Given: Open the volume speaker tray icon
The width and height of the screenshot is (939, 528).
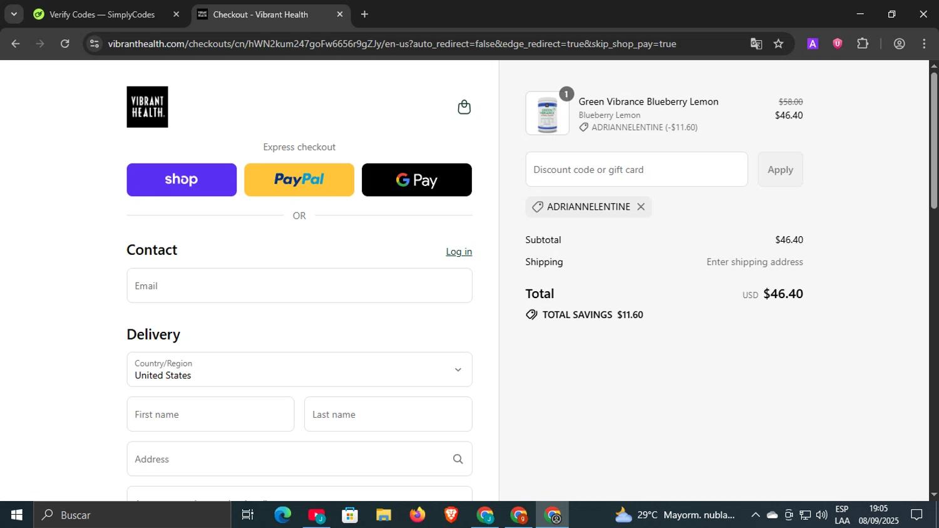Looking at the screenshot, I should [821, 515].
